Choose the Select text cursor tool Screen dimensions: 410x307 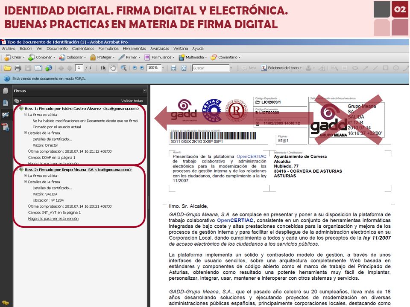(x=103, y=68)
